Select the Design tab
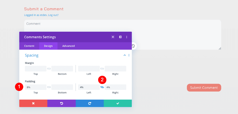The width and height of the screenshot is (238, 114). [x=48, y=46]
